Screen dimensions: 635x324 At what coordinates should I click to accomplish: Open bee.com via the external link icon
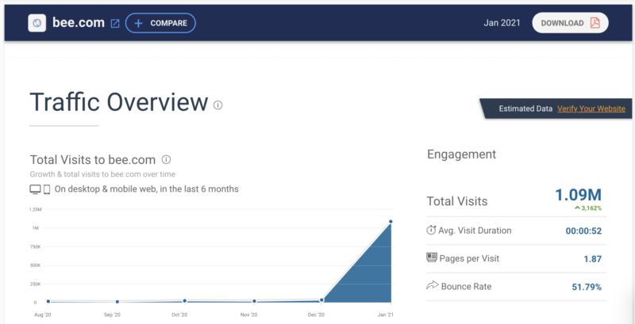(115, 23)
